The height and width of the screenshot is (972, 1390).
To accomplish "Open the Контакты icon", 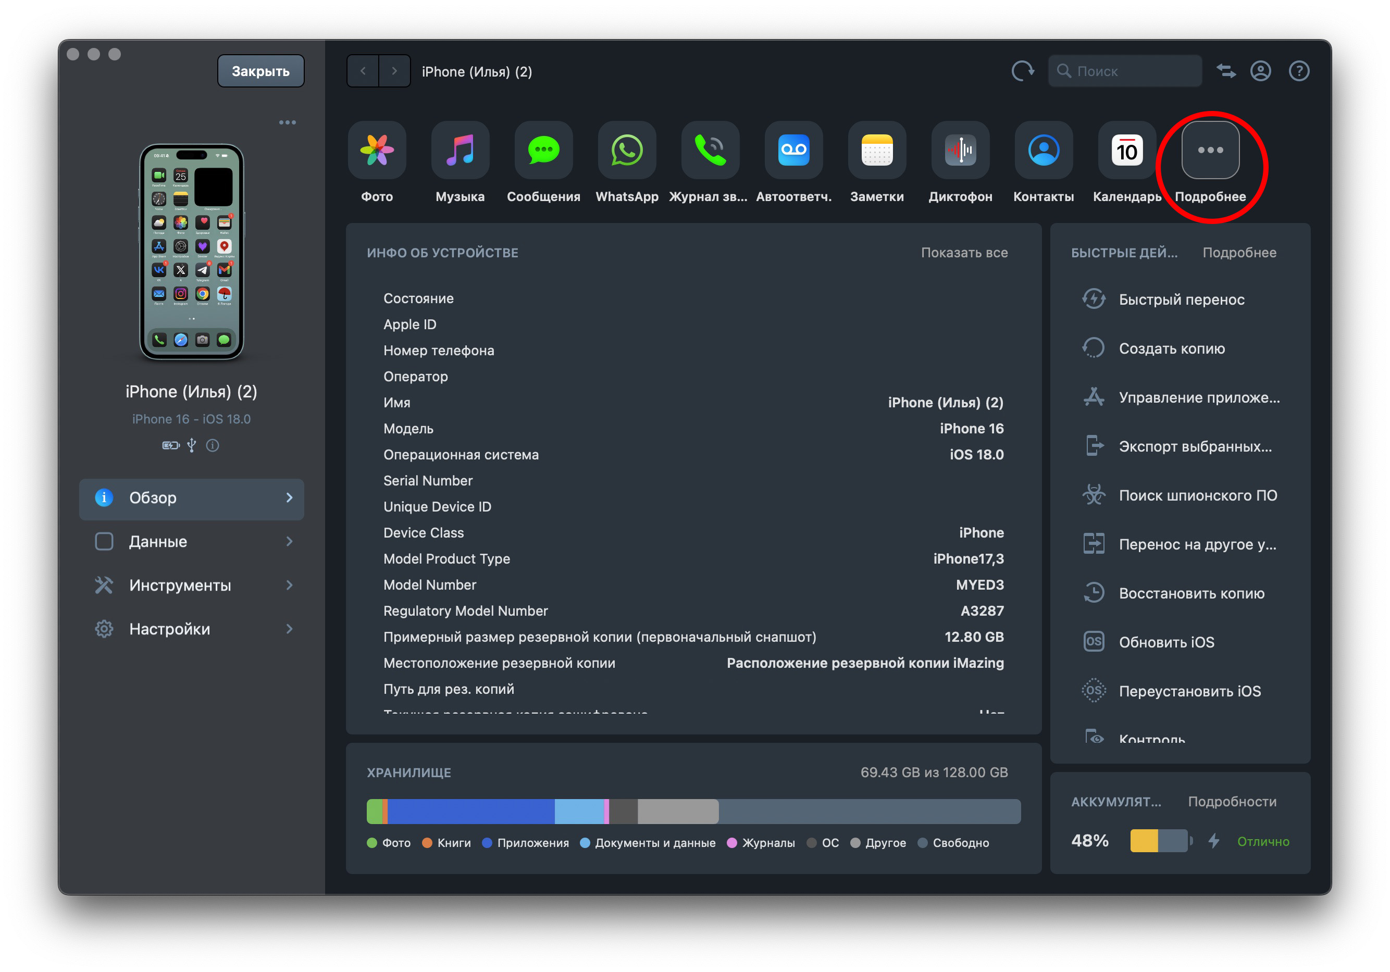I will 1044,149.
